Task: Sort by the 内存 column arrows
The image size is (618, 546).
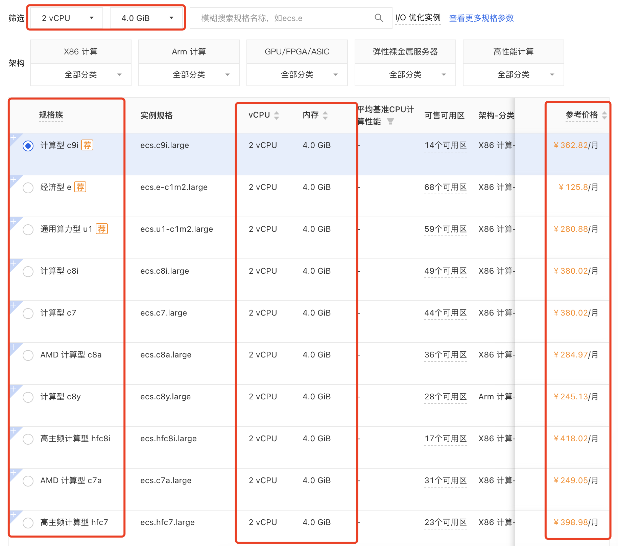Action: click(325, 116)
